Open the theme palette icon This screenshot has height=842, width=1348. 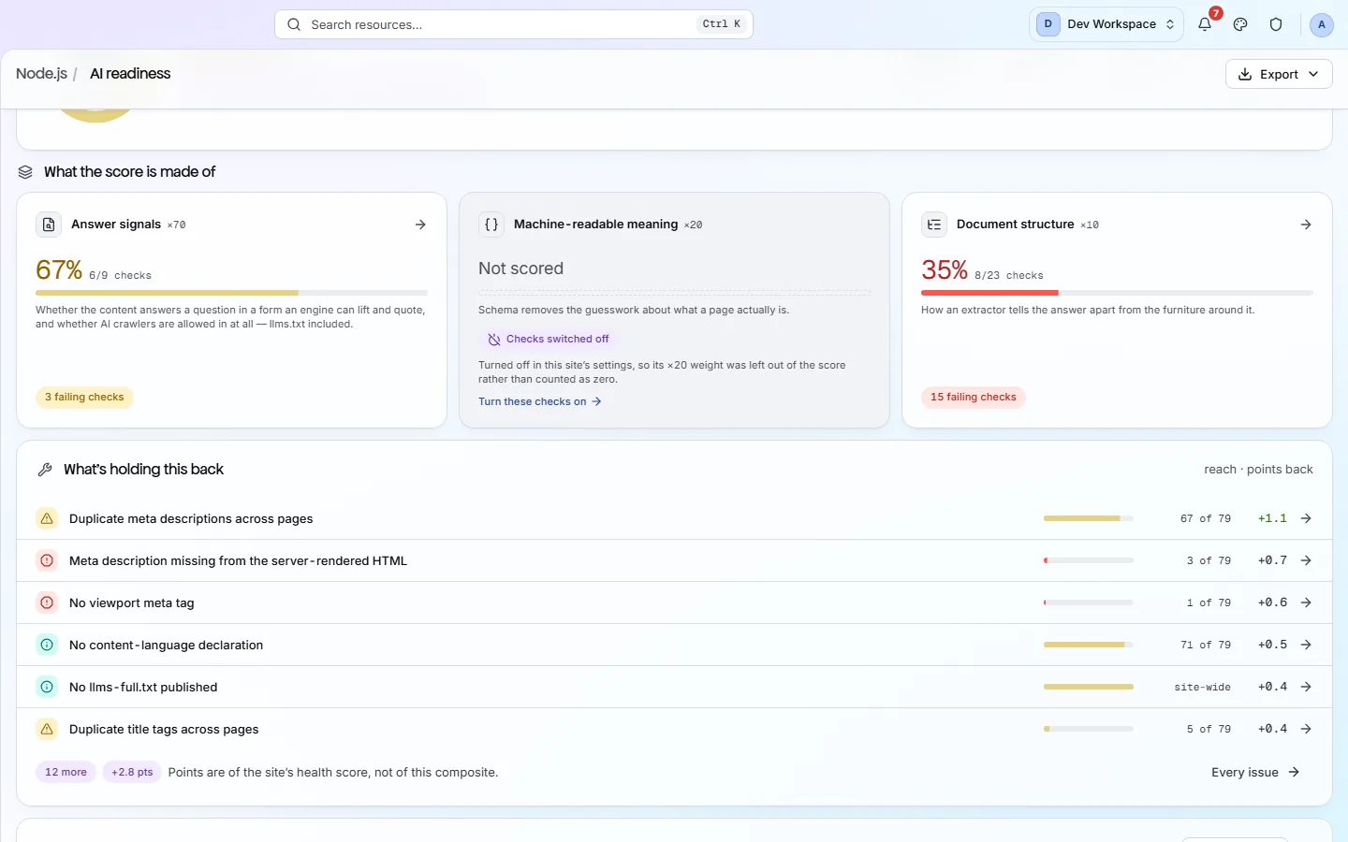pyautogui.click(x=1240, y=24)
